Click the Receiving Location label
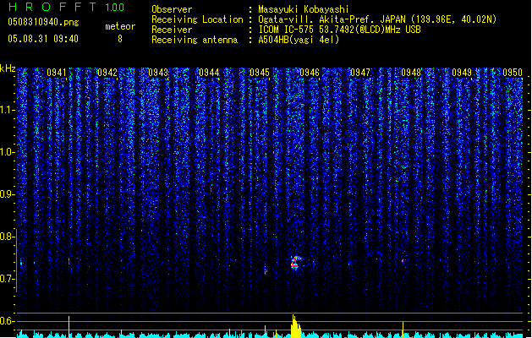This screenshot has height=338, width=532. pos(197,19)
